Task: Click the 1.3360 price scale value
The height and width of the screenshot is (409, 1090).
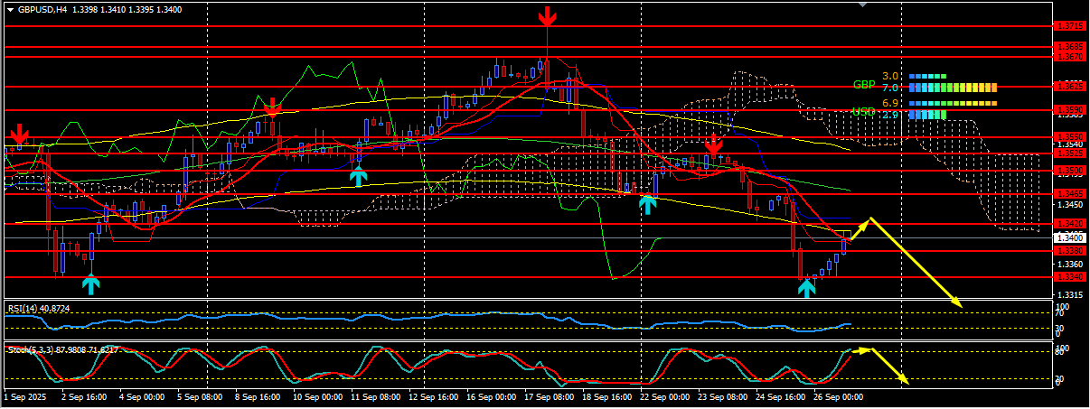Action: tap(1070, 265)
